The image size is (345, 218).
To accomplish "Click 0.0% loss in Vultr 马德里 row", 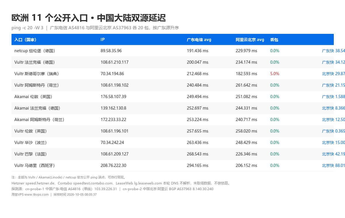I will 275,166.
